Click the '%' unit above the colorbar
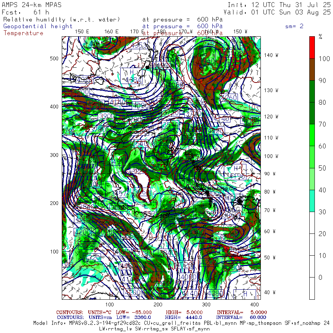The height and width of the screenshot is (333, 333). pos(320,37)
